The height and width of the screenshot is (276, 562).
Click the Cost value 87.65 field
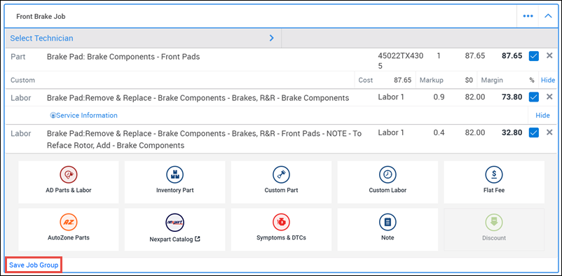pyautogui.click(x=402, y=81)
